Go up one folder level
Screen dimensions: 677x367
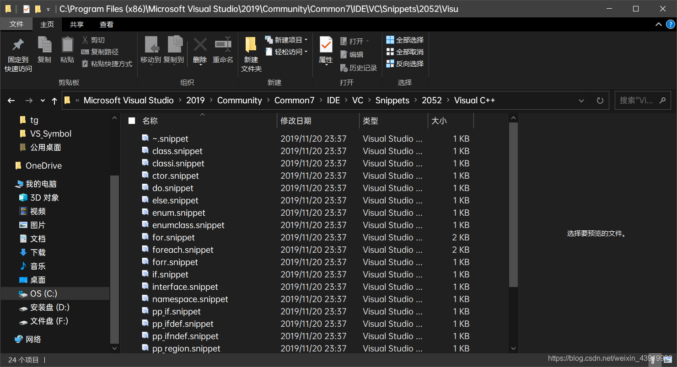click(54, 101)
